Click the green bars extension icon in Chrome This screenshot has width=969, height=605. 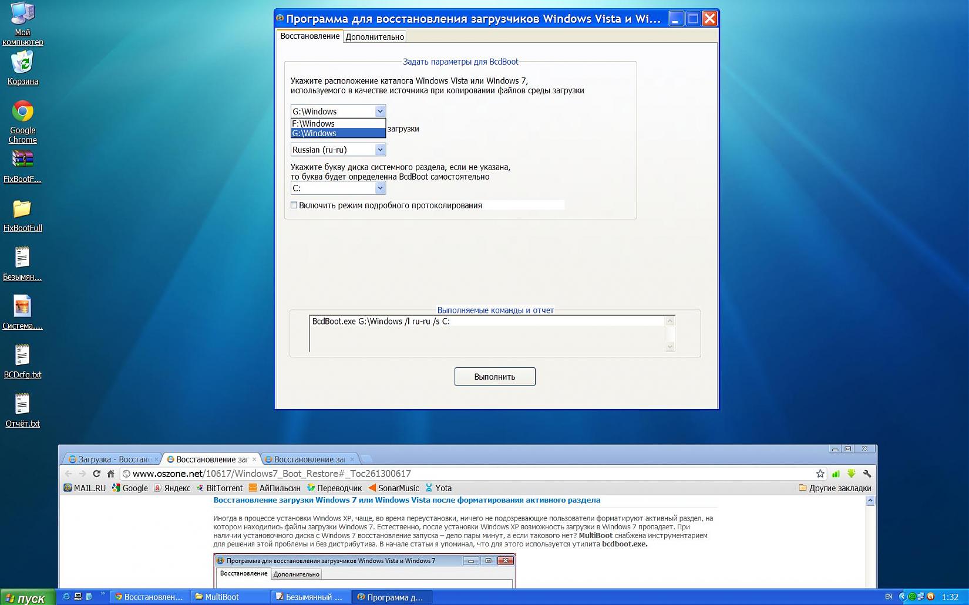point(836,474)
